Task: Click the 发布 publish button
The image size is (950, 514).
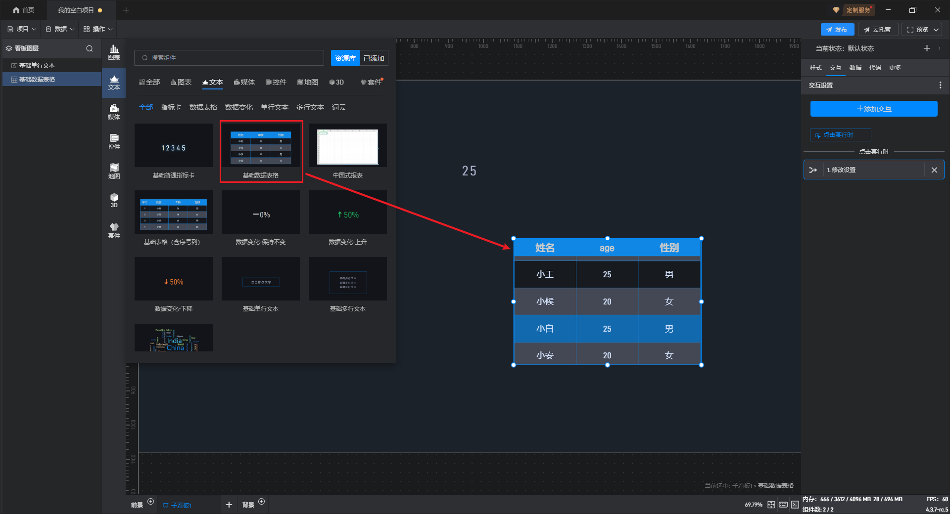Action: [x=837, y=30]
